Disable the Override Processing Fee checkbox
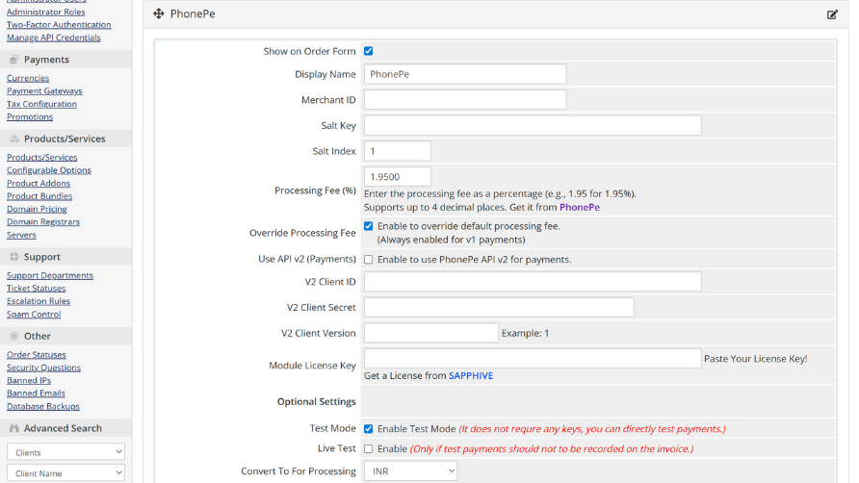The height and width of the screenshot is (483, 859). (x=368, y=226)
